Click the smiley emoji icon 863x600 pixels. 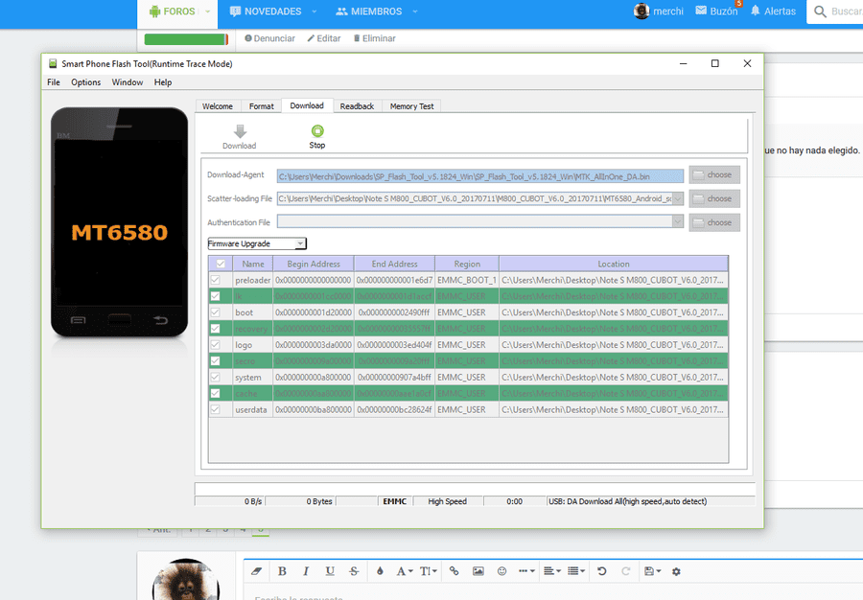tap(501, 571)
